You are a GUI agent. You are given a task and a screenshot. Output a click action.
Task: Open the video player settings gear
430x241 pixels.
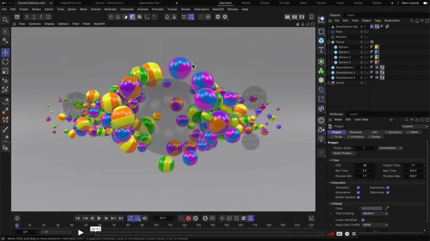point(347,234)
